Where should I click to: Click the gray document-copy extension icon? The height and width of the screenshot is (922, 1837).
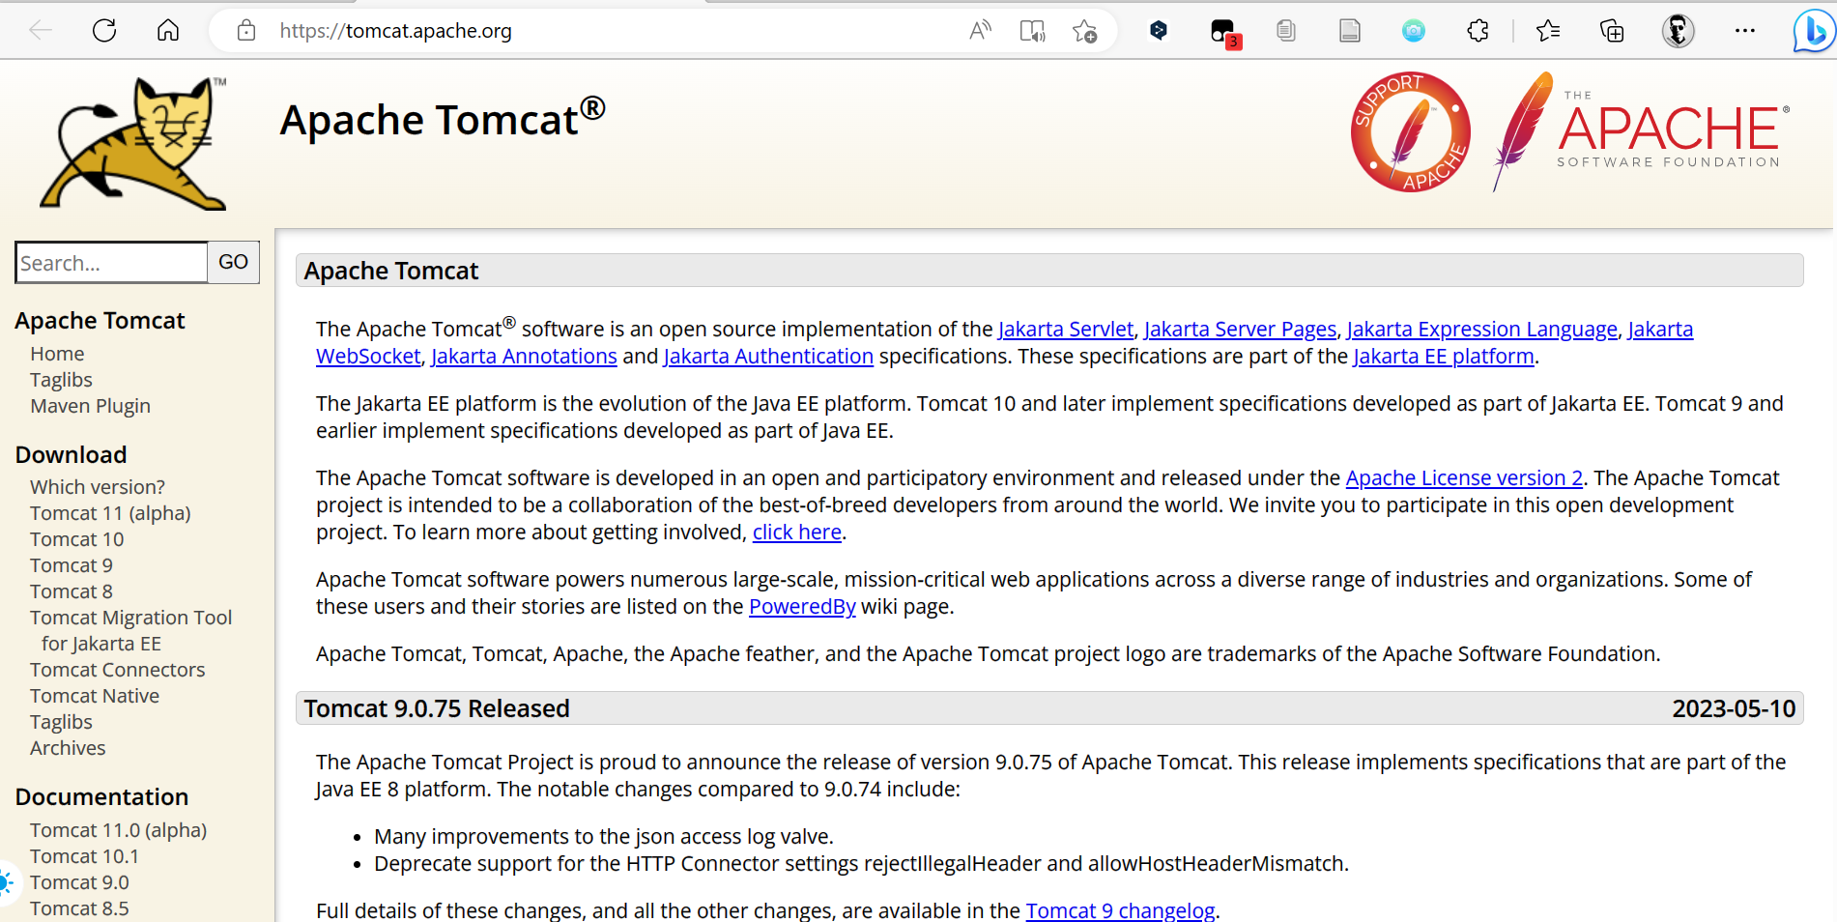point(1285,31)
